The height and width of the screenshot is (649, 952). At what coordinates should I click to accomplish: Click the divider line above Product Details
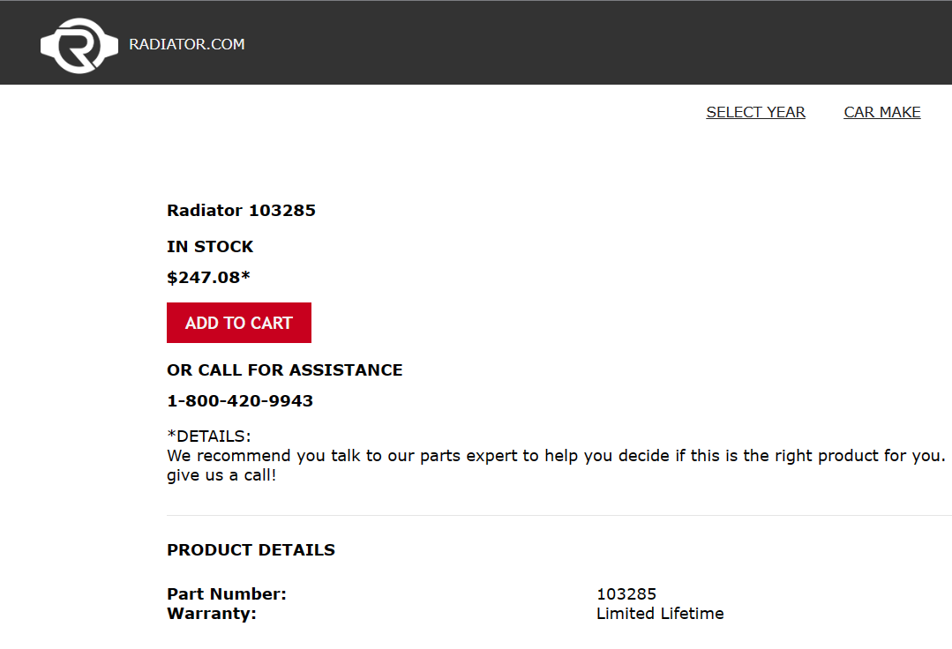point(559,516)
